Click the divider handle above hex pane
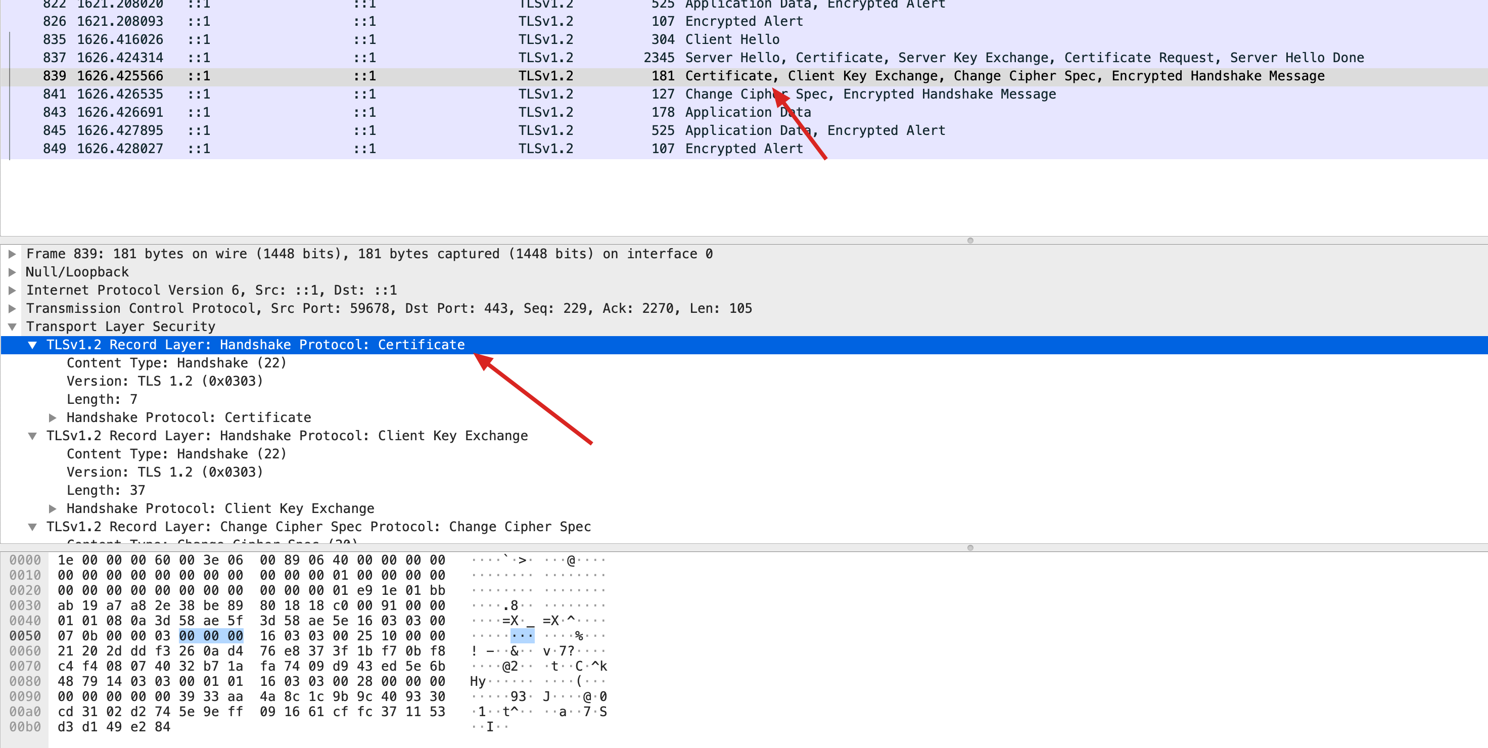 (970, 547)
